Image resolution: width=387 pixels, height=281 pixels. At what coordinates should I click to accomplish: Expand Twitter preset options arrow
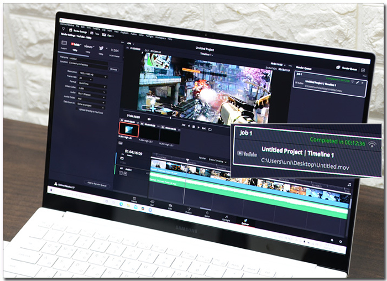coord(107,49)
